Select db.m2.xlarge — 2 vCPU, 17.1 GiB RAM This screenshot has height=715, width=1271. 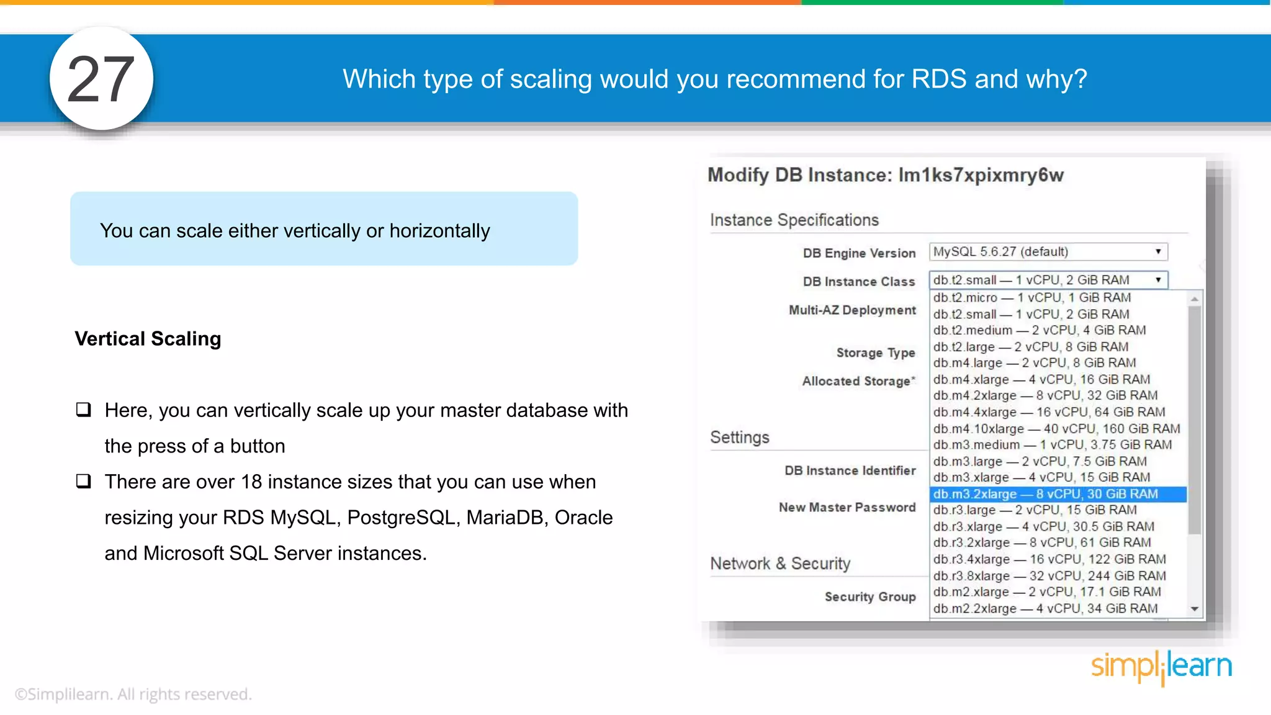click(1058, 592)
